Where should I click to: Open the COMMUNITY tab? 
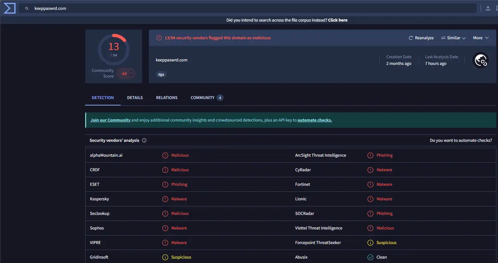pos(207,98)
